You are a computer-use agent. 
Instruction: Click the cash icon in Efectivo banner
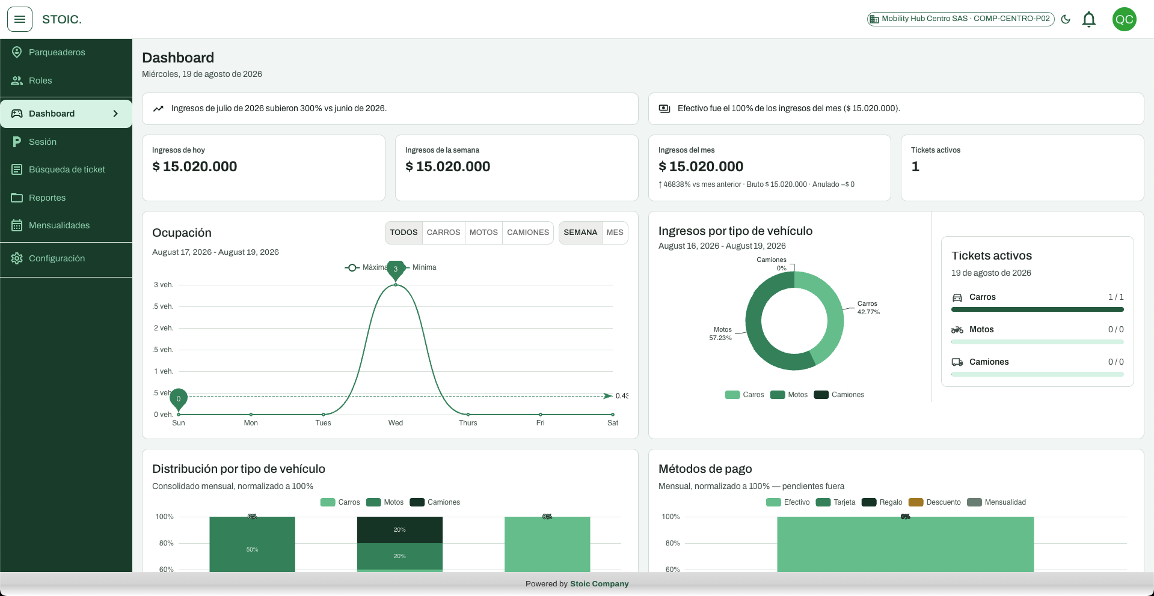[x=664, y=109]
